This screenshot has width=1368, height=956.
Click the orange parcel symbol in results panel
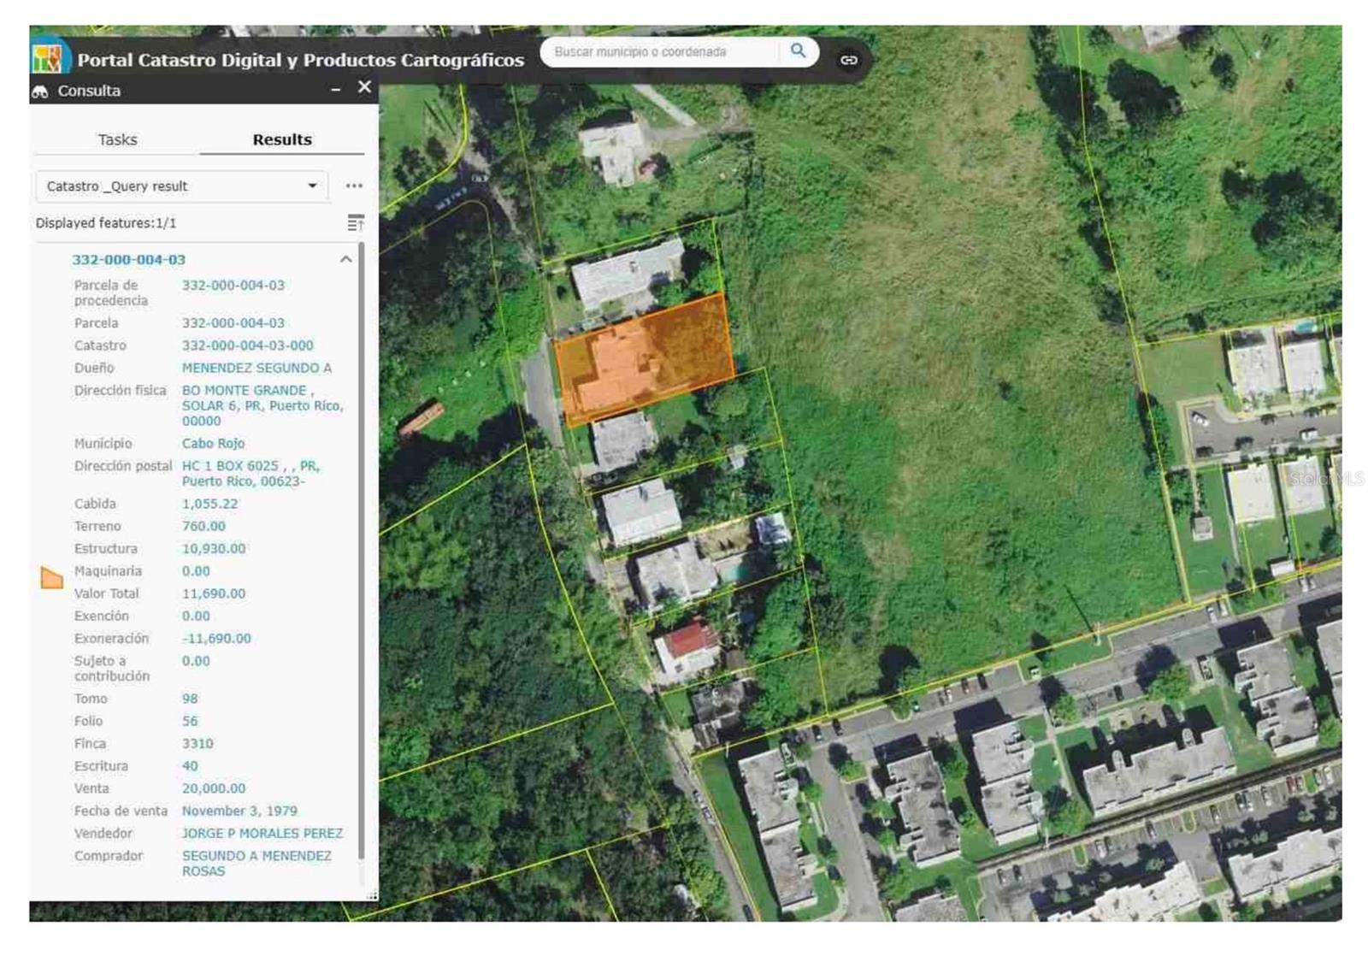click(x=51, y=579)
